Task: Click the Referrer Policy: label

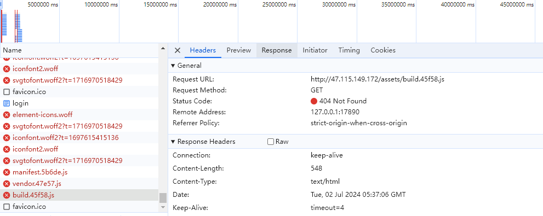Action: [x=196, y=123]
